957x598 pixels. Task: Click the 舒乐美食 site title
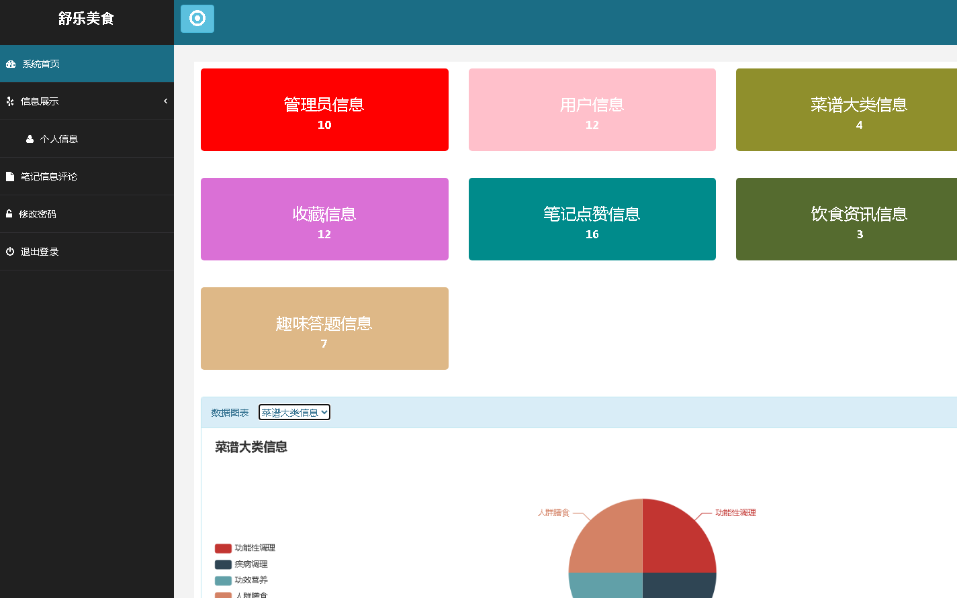point(86,19)
